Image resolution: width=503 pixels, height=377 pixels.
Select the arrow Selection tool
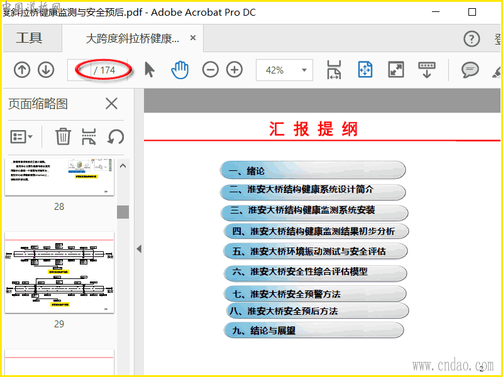click(149, 70)
